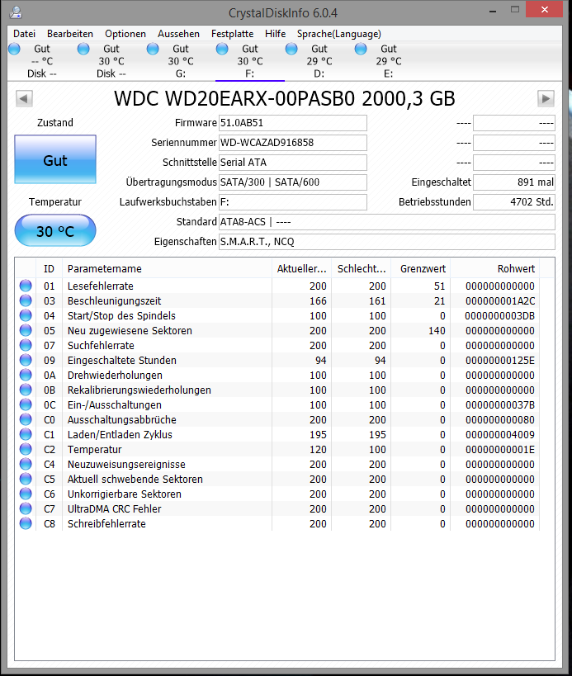Image resolution: width=572 pixels, height=676 pixels.
Task: Click status orb for Beschleunigungszeit row
Action: pyautogui.click(x=26, y=300)
